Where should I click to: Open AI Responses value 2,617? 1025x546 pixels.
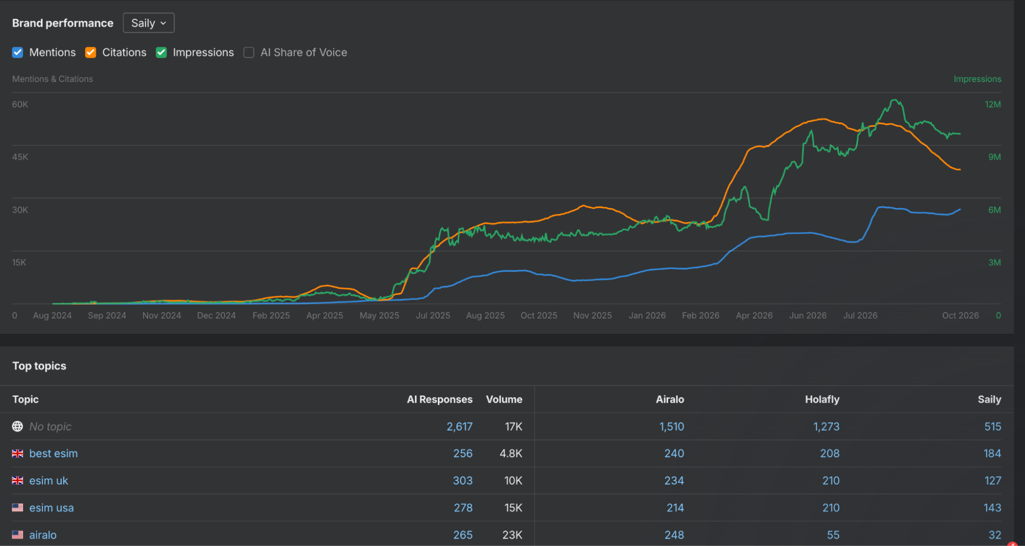coord(459,426)
